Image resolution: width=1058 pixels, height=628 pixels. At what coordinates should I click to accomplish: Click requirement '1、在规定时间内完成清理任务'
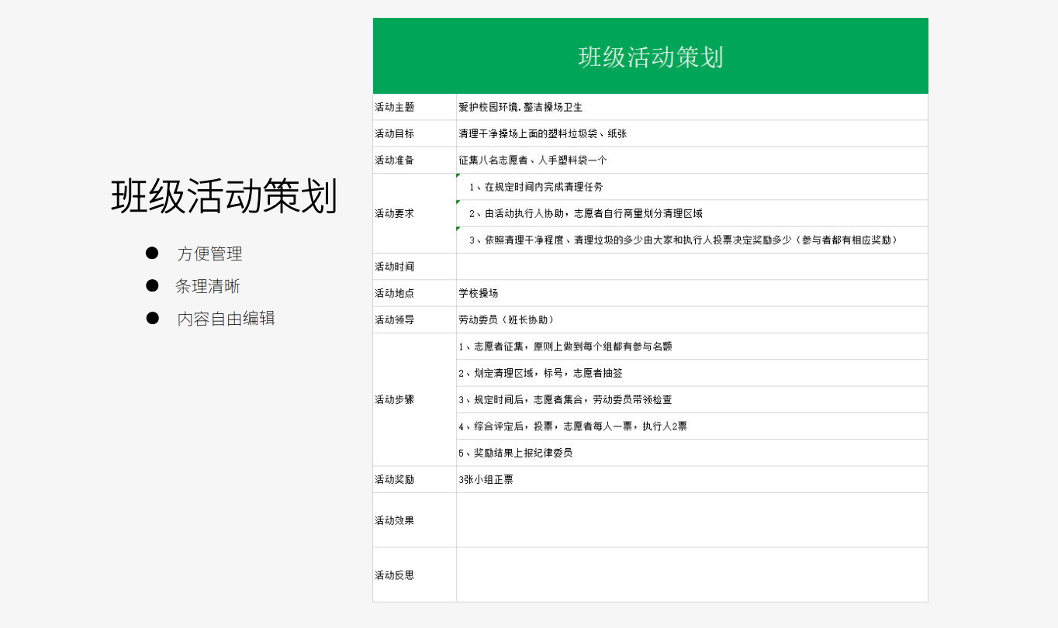click(x=692, y=187)
